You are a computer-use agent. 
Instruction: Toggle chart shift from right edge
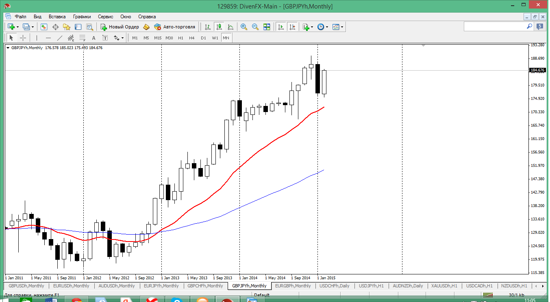[x=292, y=27]
